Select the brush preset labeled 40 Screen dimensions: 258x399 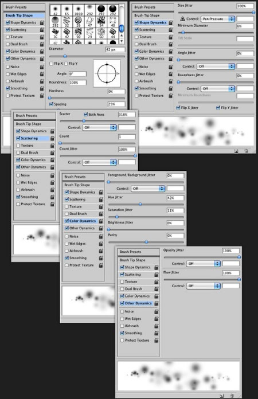(113, 21)
